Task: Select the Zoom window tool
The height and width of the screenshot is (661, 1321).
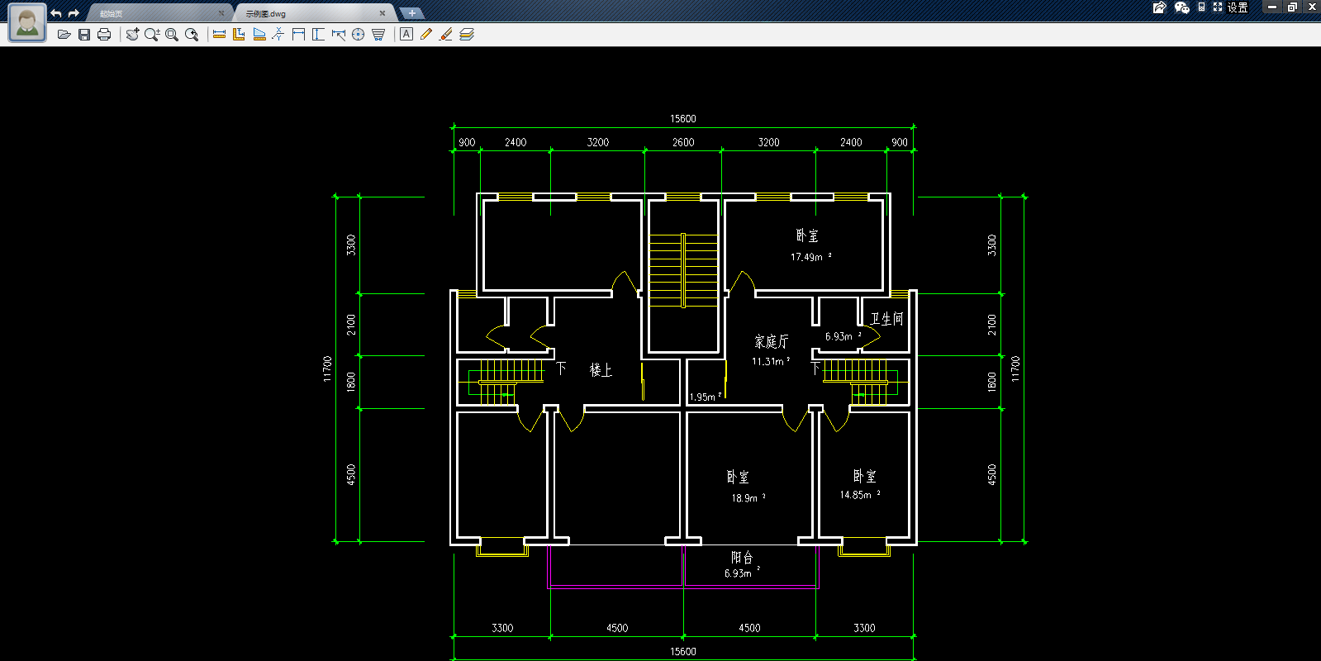Action: tap(172, 35)
